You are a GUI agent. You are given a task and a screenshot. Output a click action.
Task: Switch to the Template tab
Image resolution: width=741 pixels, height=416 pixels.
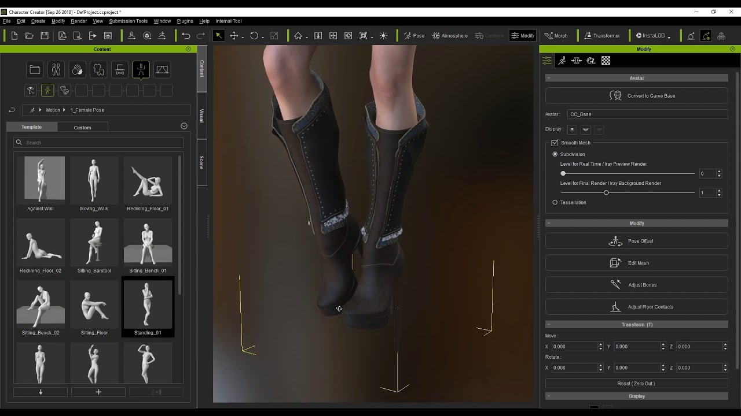click(x=32, y=127)
